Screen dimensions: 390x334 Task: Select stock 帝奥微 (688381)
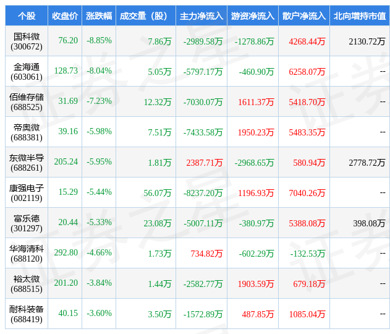click(x=27, y=132)
